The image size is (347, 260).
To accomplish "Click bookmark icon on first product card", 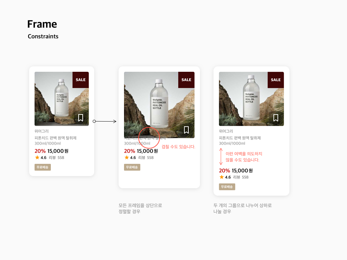I will coord(81,117).
